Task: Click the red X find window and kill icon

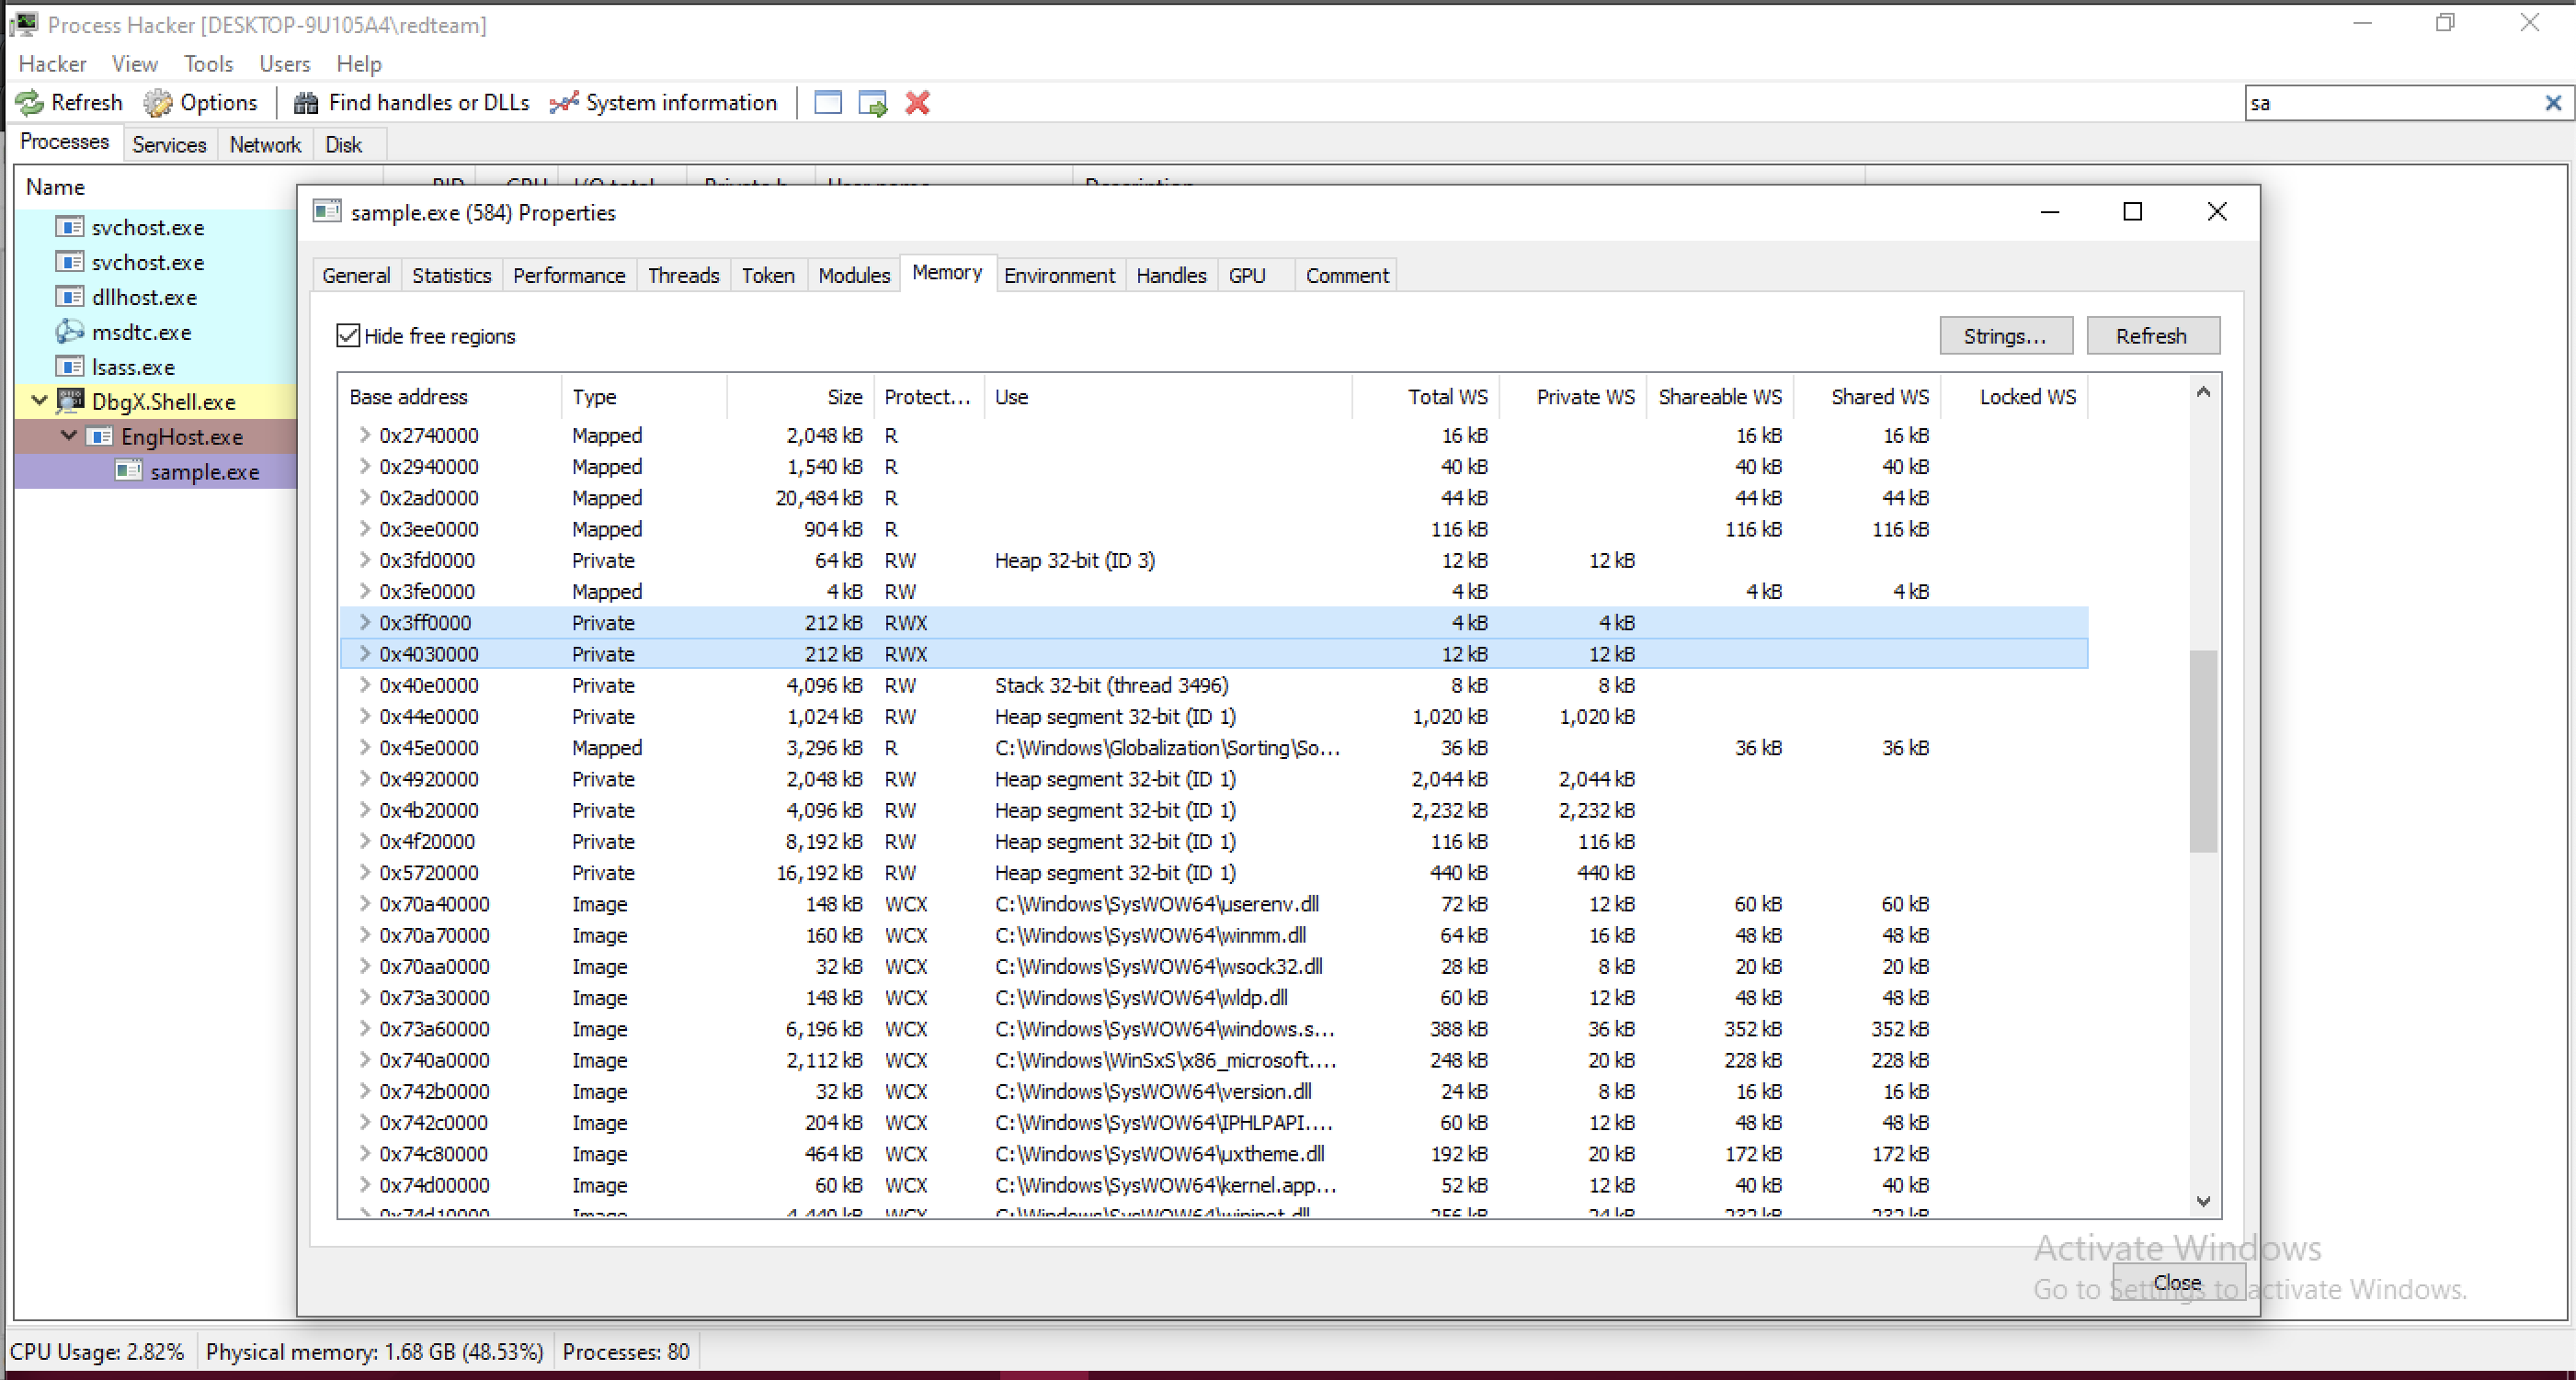Action: click(x=918, y=103)
